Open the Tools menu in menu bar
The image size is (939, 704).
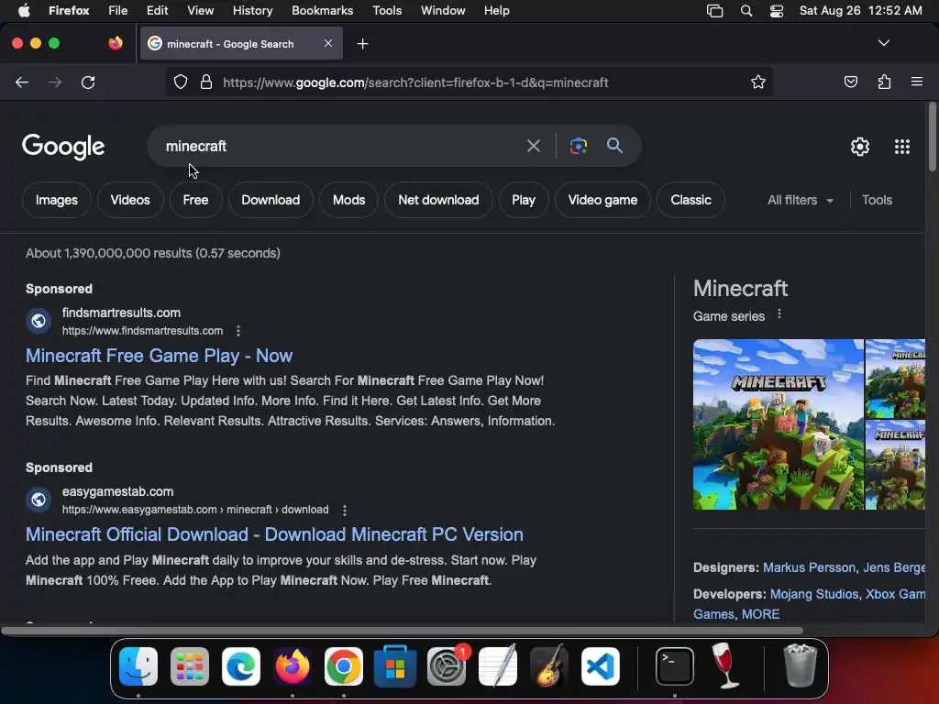pos(387,11)
